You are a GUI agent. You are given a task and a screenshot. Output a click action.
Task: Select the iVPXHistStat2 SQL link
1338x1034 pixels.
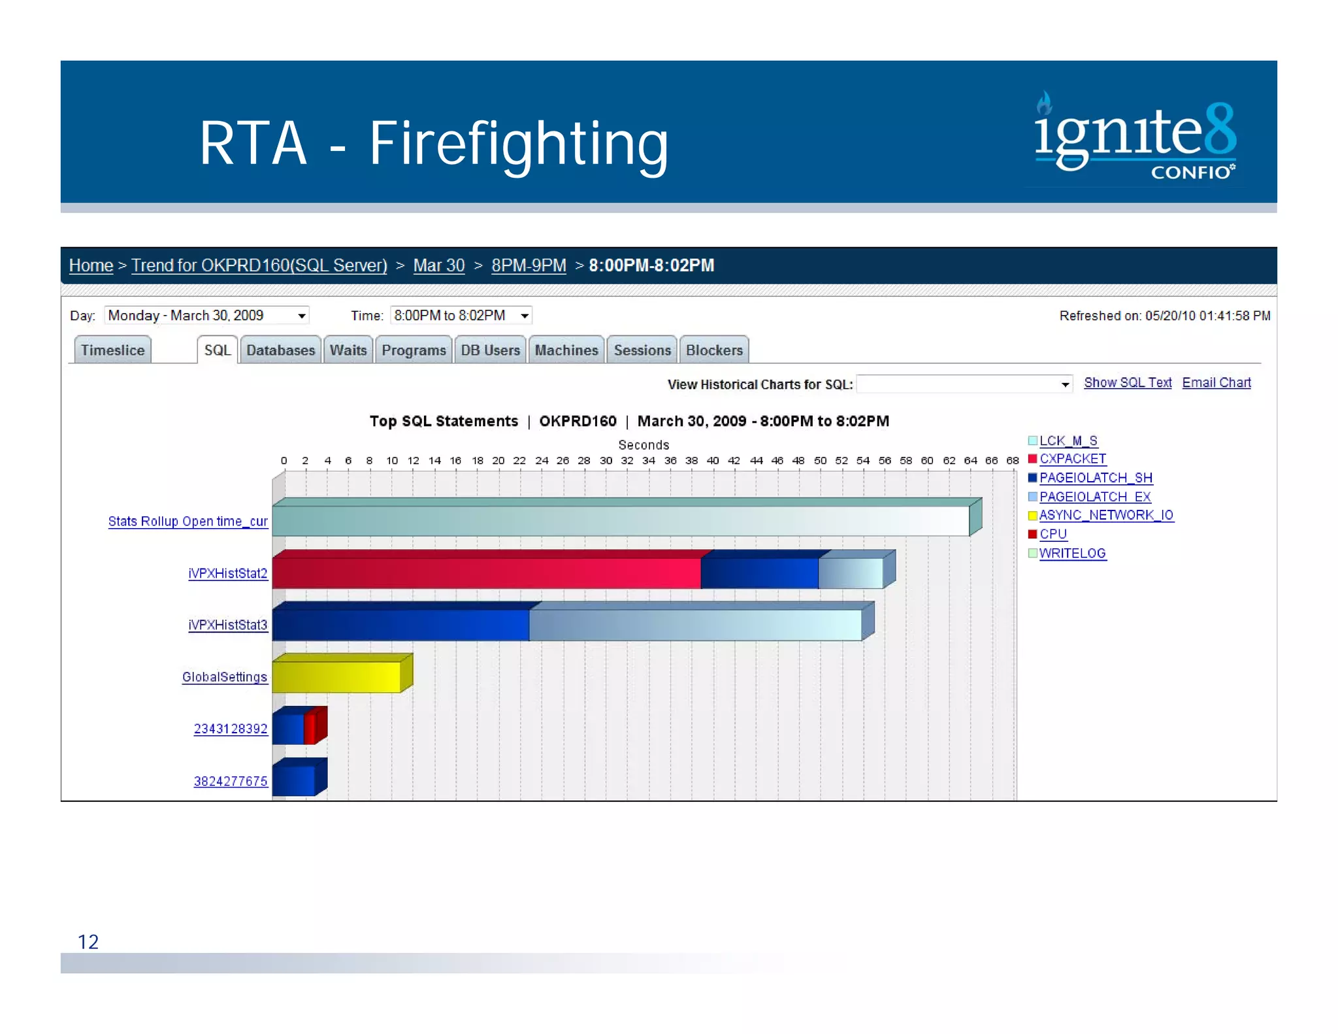click(x=227, y=573)
